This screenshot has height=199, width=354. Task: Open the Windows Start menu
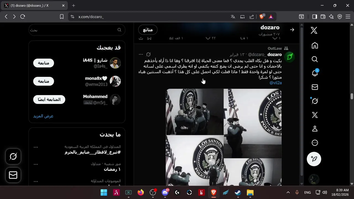tap(104, 192)
